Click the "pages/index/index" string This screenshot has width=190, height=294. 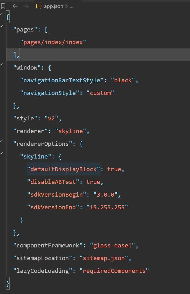point(53,42)
